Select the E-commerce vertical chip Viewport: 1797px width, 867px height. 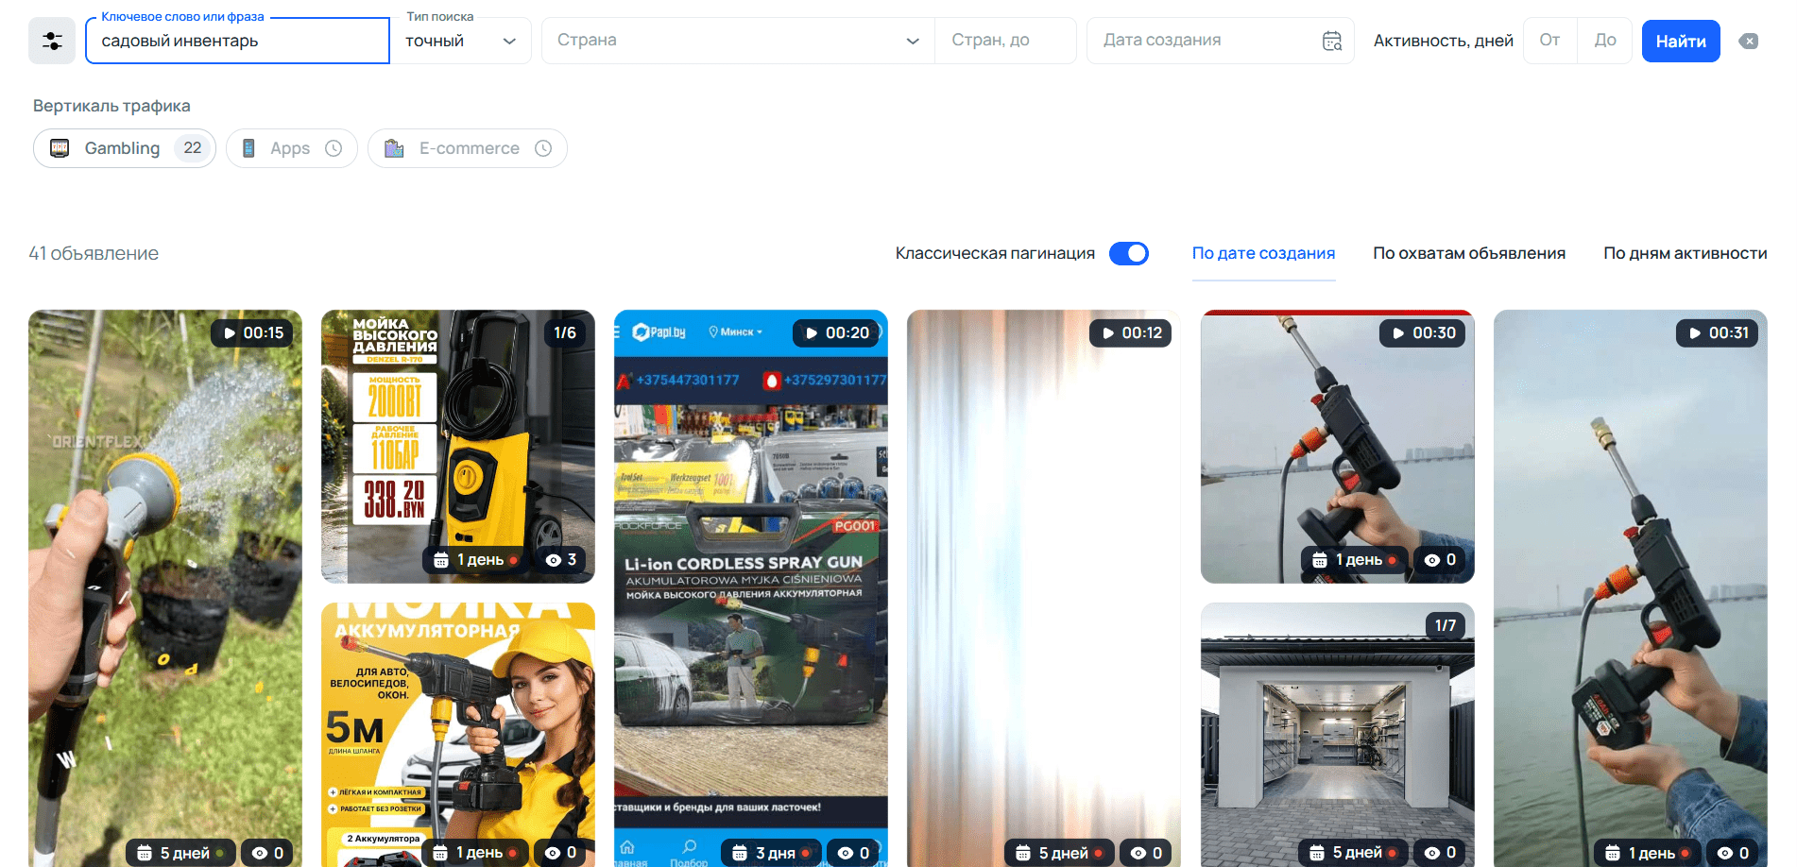point(468,148)
